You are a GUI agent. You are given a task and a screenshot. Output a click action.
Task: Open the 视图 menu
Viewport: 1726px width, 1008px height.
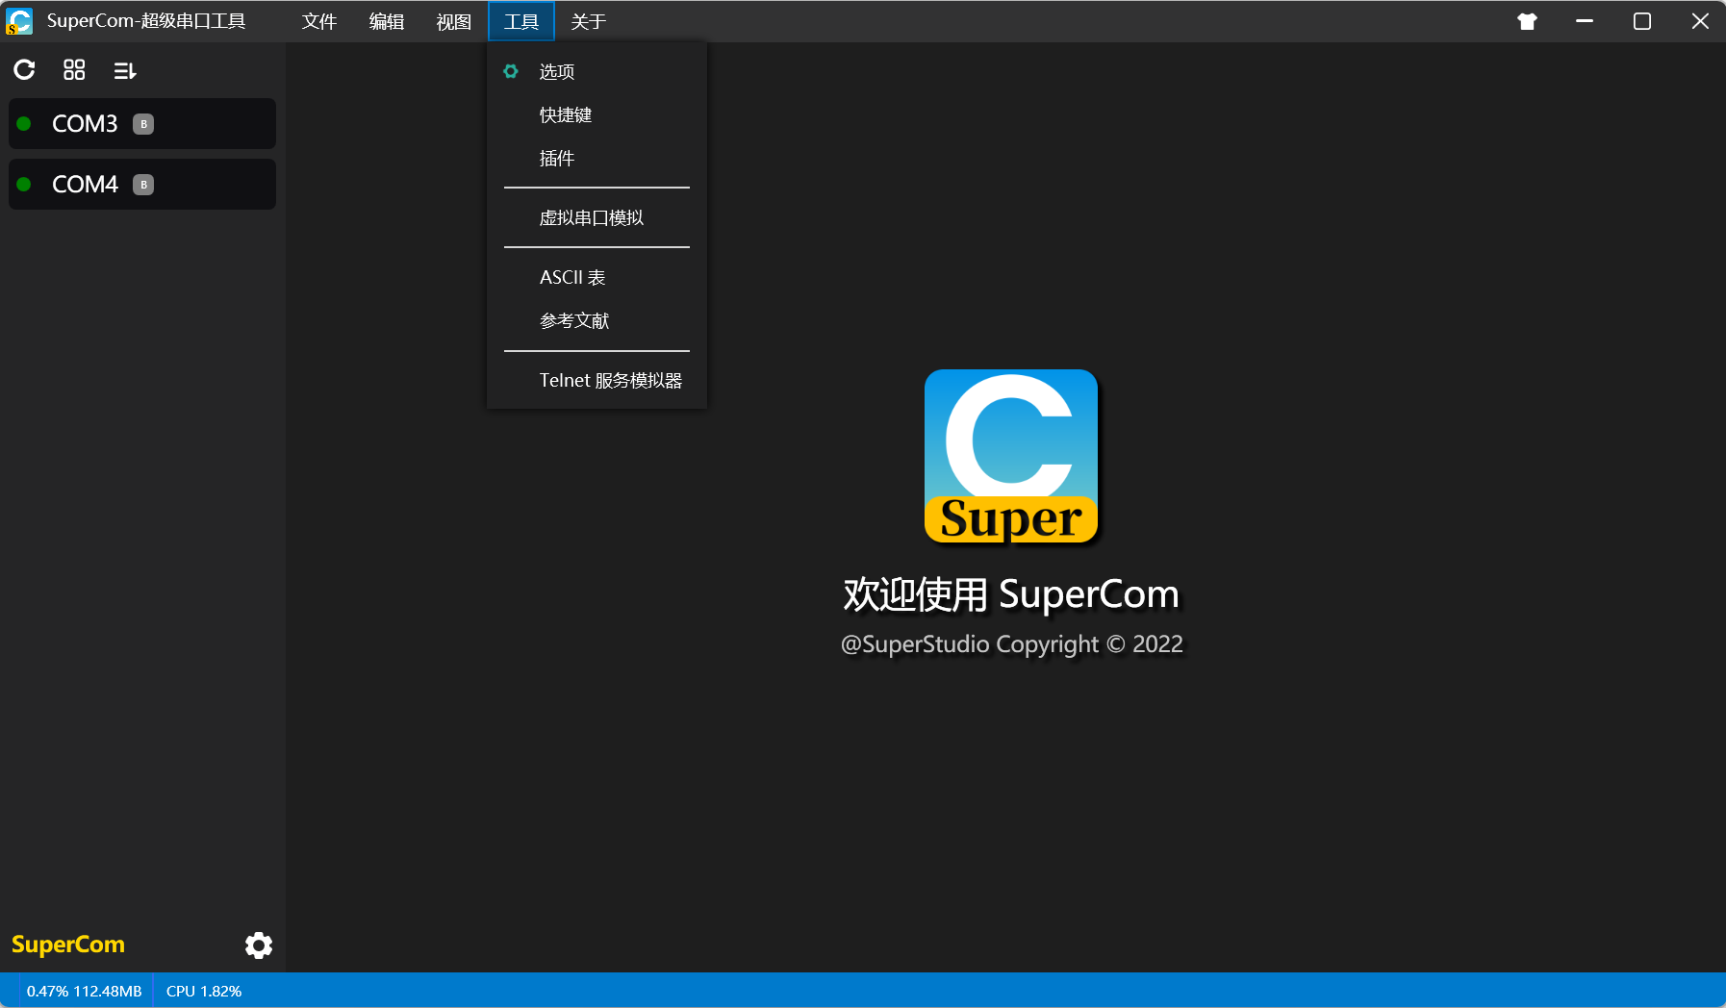(x=454, y=21)
